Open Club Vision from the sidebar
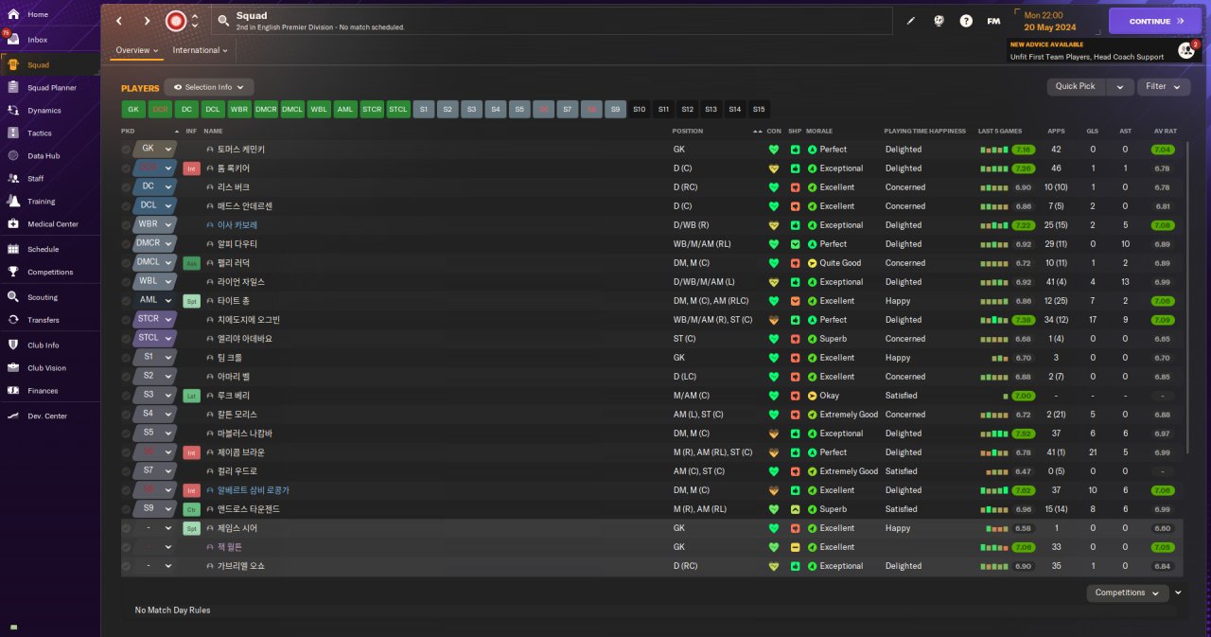 click(46, 368)
